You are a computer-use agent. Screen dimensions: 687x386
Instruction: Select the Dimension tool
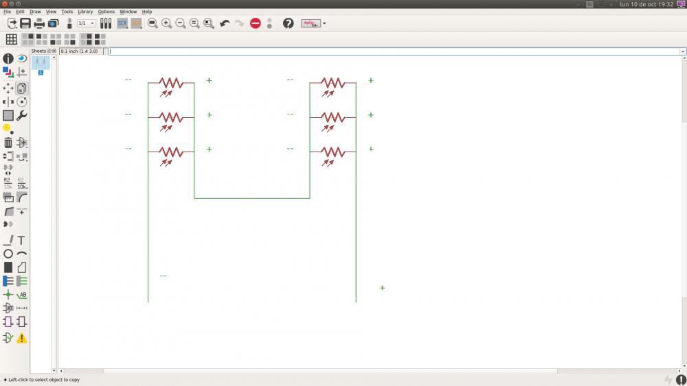tap(21, 309)
